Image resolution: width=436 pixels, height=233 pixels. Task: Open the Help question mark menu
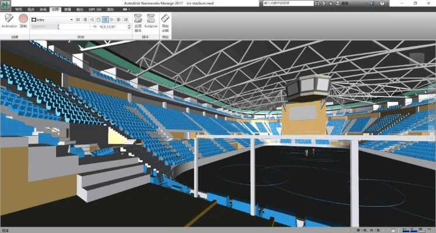[x=383, y=3]
